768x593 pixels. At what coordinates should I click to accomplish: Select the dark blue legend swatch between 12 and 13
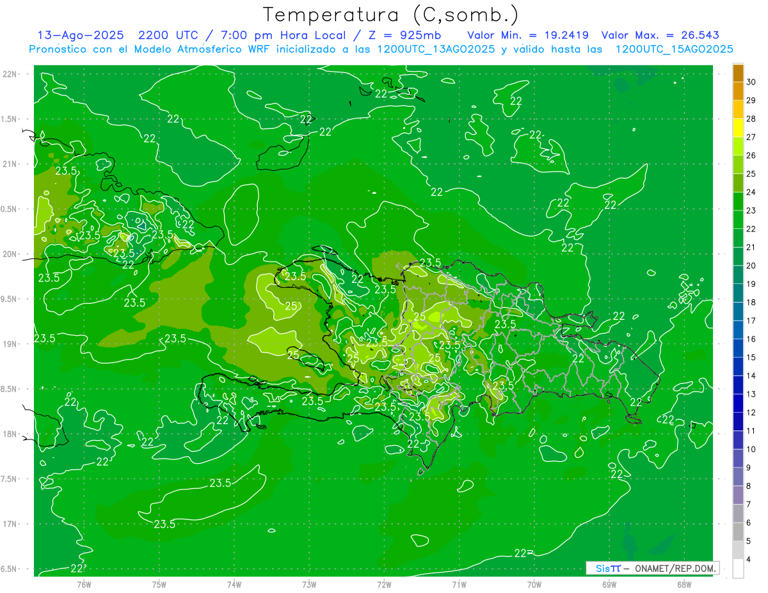pyautogui.click(x=738, y=403)
